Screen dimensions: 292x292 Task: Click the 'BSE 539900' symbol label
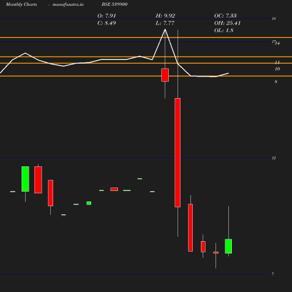coord(114,4)
